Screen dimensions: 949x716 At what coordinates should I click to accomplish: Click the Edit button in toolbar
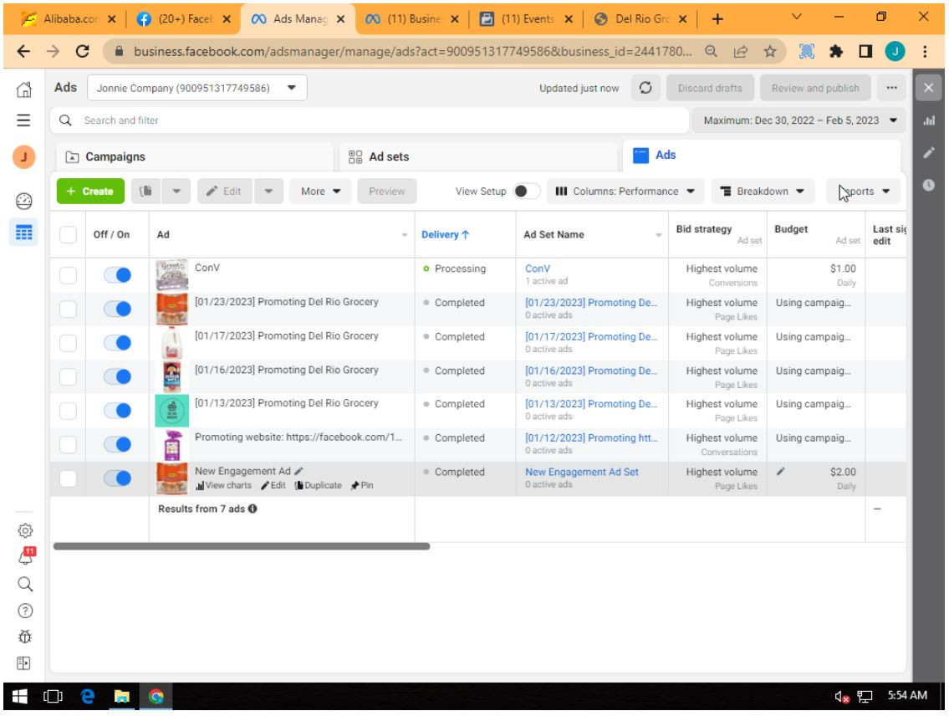225,192
